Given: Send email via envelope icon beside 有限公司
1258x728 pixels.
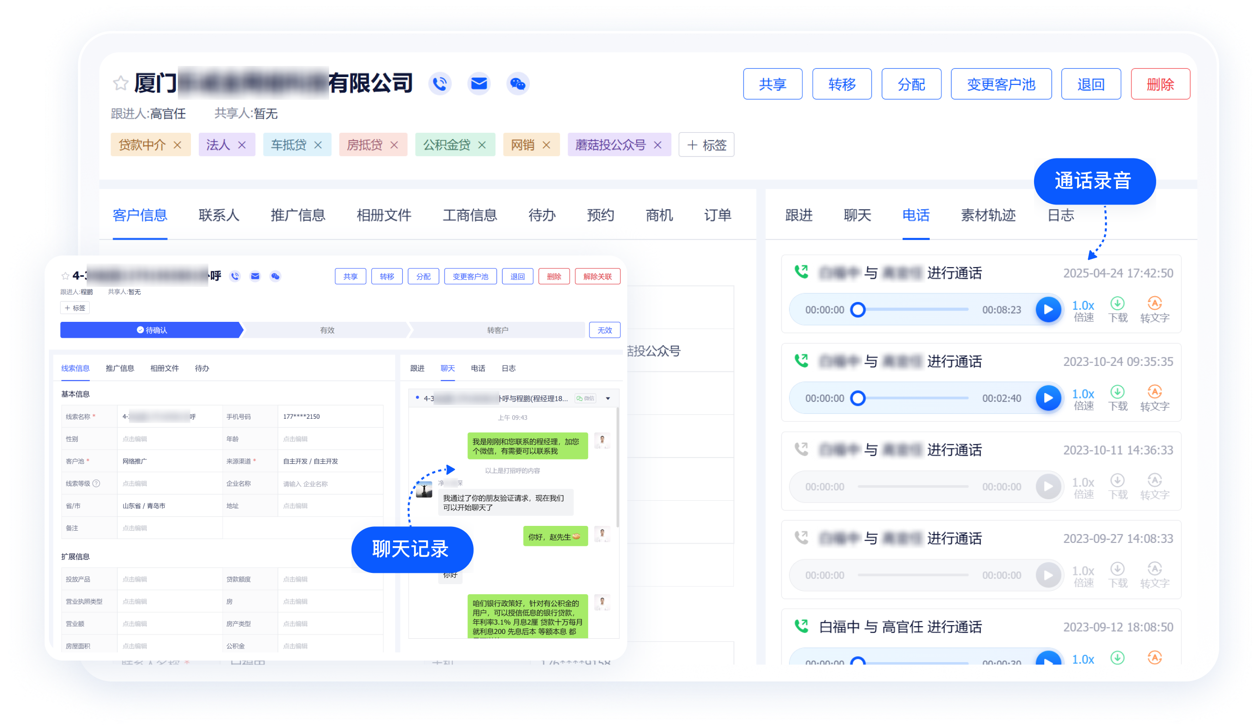Looking at the screenshot, I should tap(479, 83).
